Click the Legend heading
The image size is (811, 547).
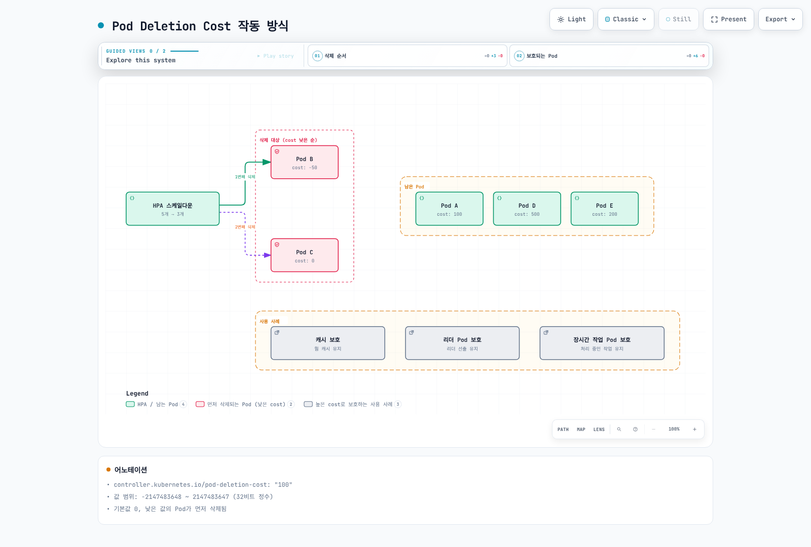point(137,394)
